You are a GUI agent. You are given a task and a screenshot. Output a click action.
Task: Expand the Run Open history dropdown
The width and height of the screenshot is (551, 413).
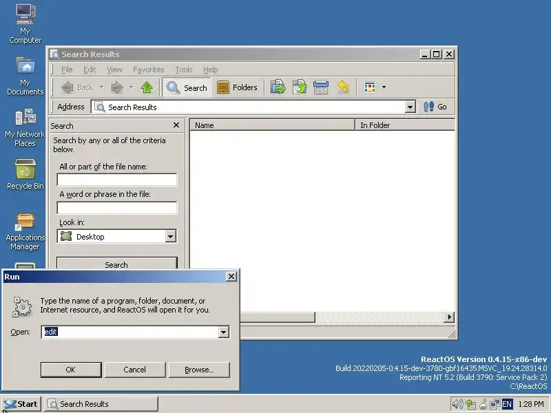click(224, 332)
